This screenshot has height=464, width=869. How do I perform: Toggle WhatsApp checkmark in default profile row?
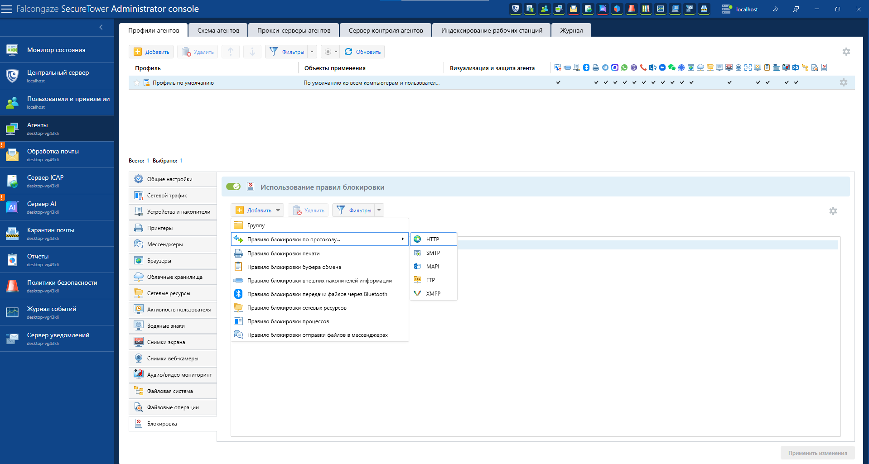coord(625,82)
